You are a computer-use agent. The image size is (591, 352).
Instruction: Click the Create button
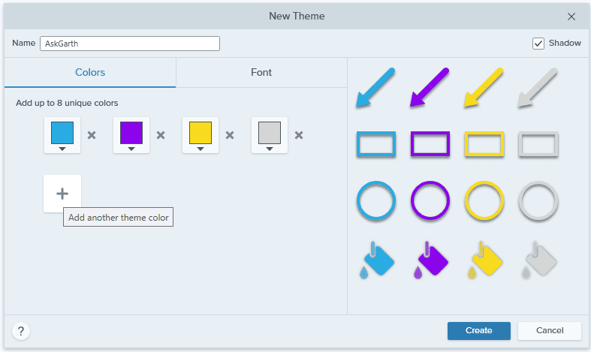(479, 330)
